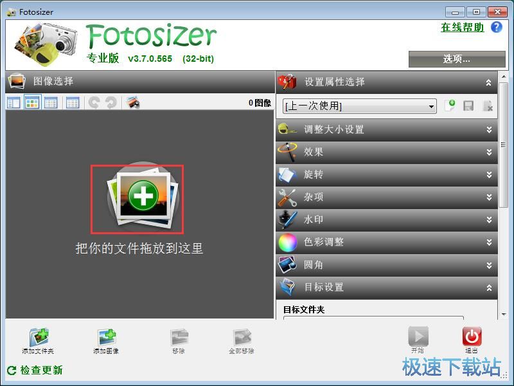
Task: Click the 图像选择 header picture icon
Action: click(17, 81)
